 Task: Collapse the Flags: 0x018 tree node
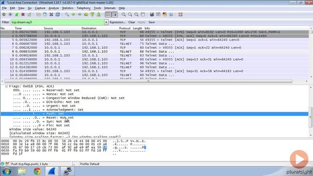(6, 86)
